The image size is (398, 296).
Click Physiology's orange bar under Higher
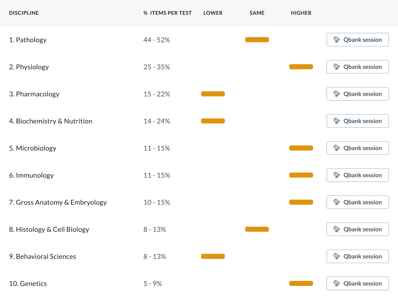click(x=301, y=67)
